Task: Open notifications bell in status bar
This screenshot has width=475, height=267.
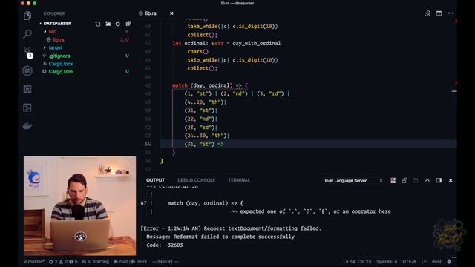Action: [449, 261]
